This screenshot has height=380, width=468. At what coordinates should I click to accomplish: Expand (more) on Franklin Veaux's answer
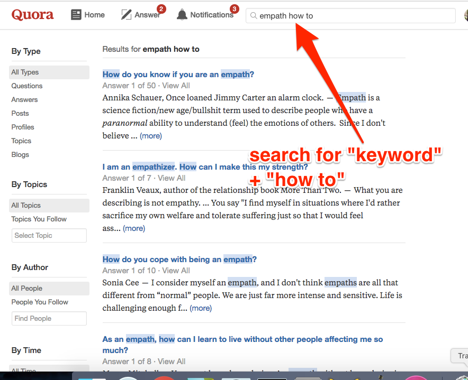pos(134,228)
